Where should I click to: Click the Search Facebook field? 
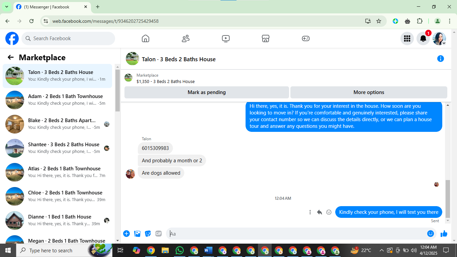[68, 38]
